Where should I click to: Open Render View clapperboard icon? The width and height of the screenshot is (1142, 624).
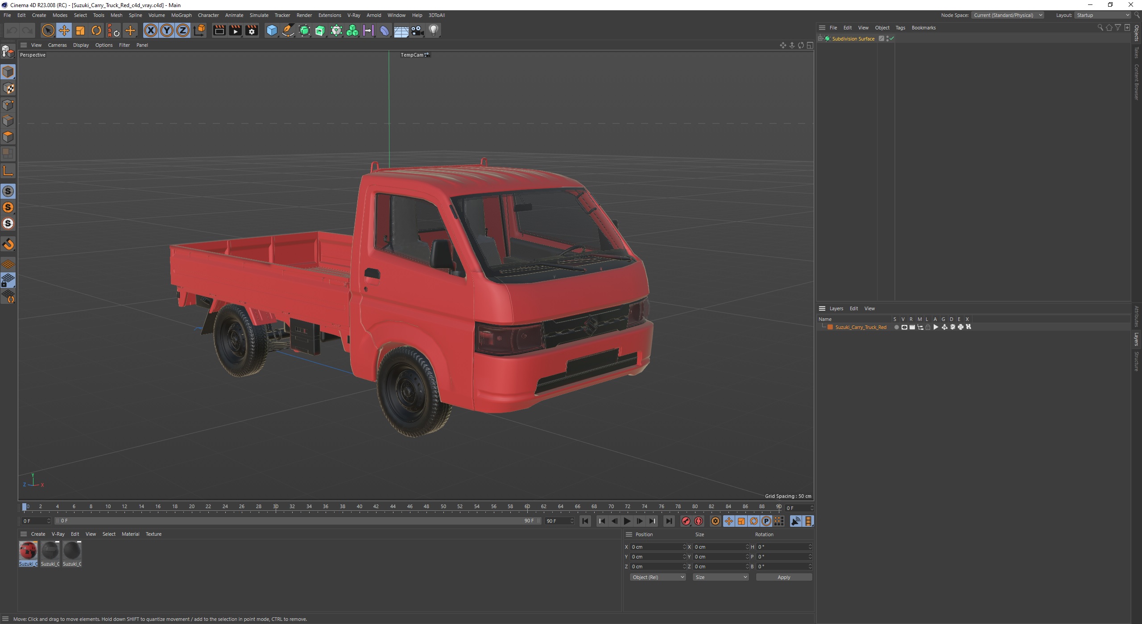[219, 30]
